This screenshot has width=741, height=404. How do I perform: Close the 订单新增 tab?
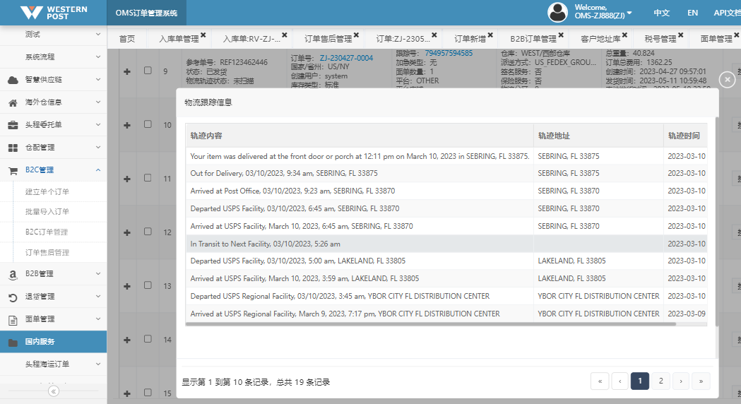click(x=490, y=35)
